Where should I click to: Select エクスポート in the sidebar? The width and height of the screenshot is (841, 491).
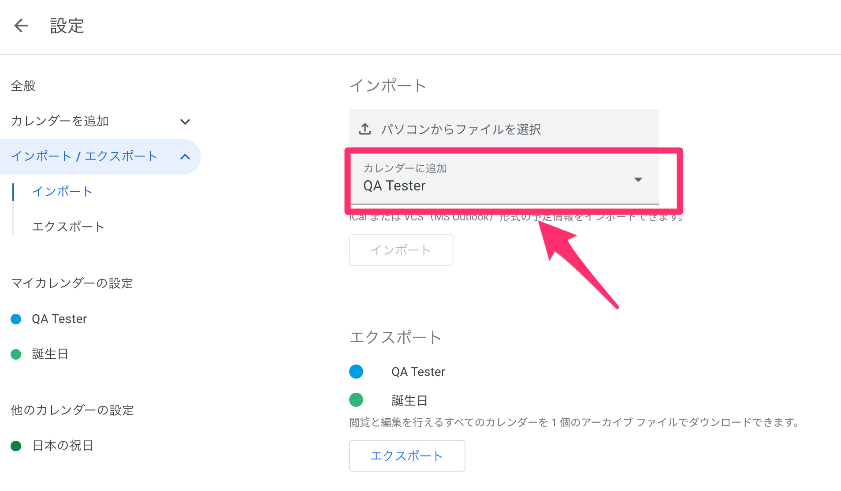coord(68,227)
